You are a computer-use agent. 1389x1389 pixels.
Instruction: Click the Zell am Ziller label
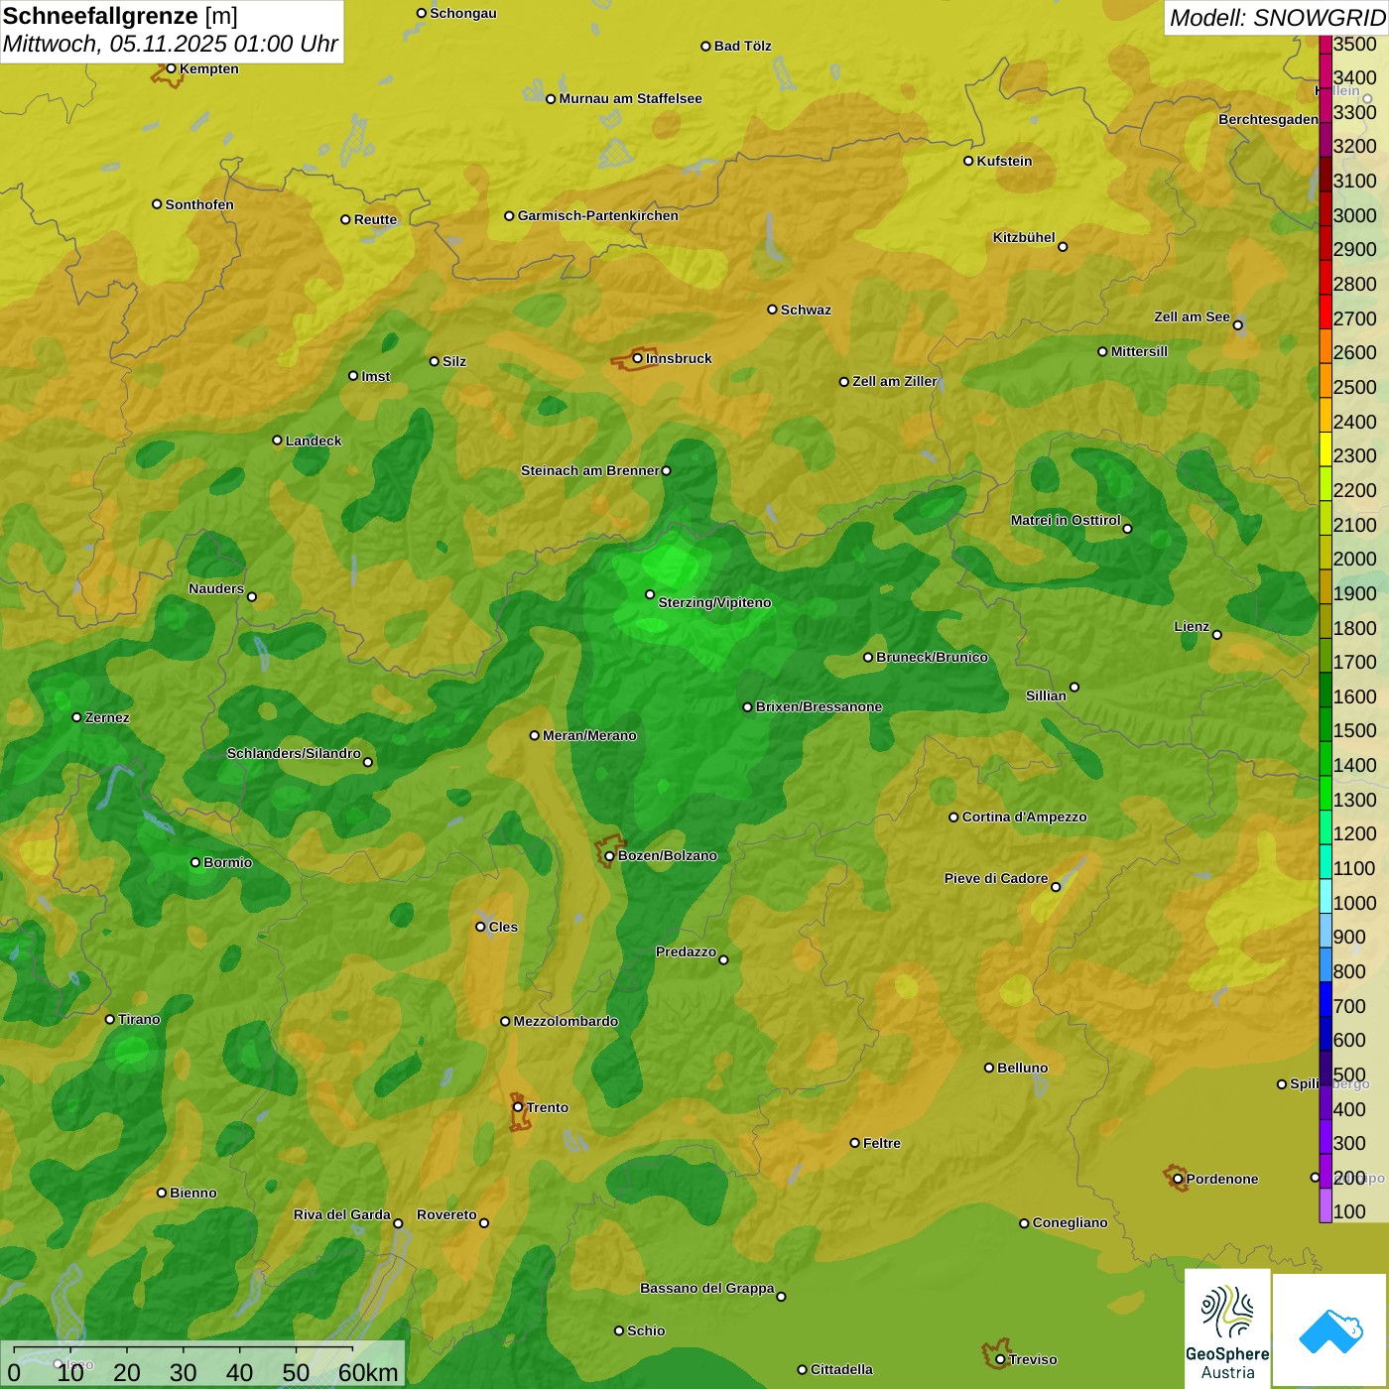coord(895,381)
